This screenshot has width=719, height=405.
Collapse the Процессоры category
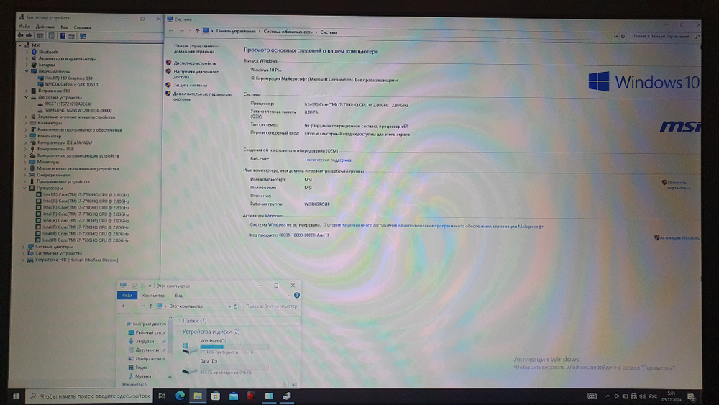tap(24, 188)
